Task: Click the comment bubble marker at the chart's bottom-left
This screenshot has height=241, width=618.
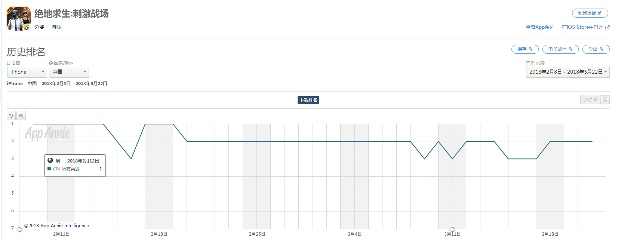Action: click(x=19, y=230)
